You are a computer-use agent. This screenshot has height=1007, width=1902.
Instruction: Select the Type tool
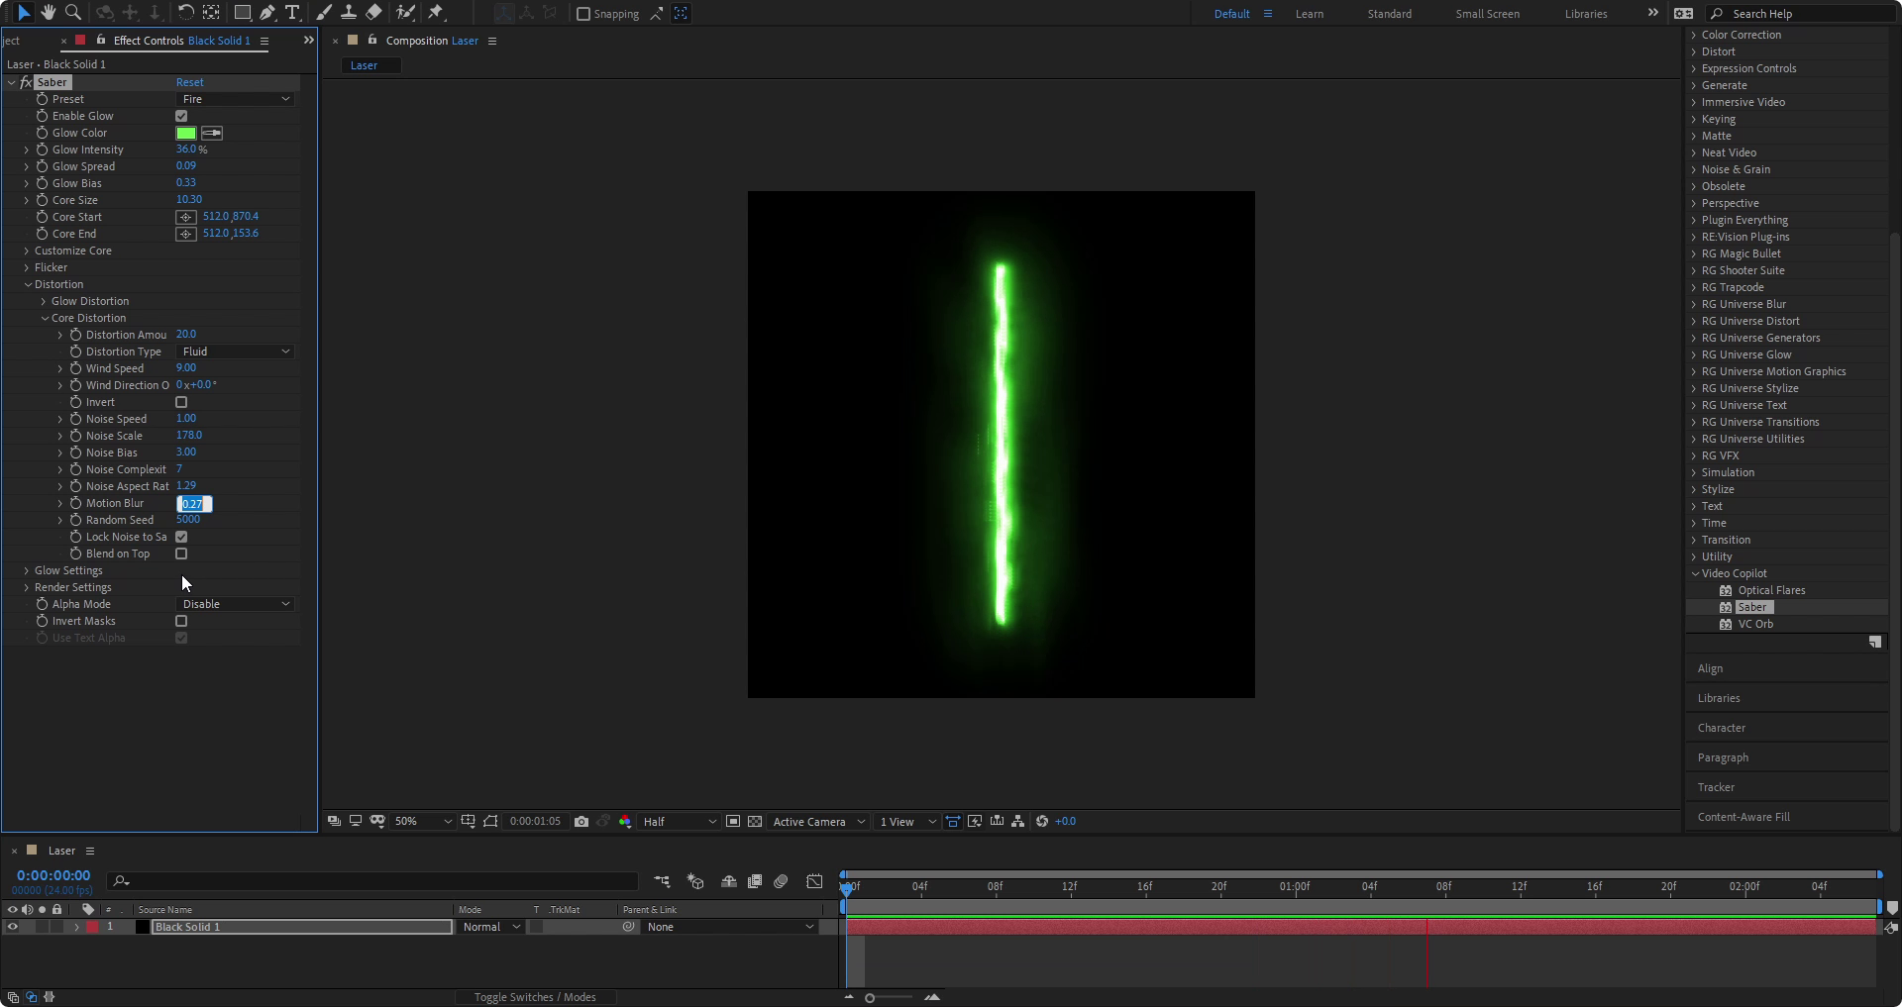pos(292,13)
